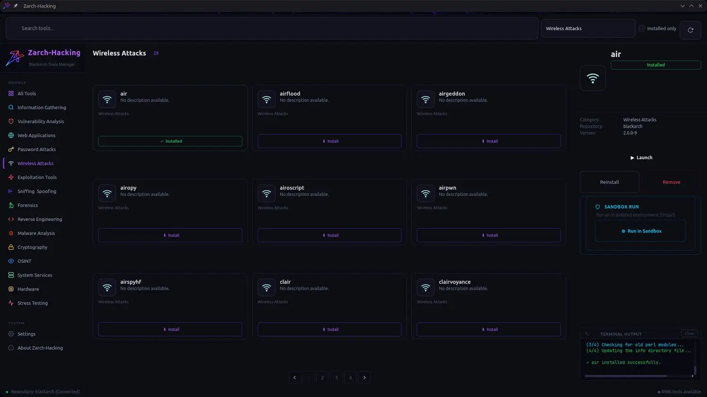Focus the Search tools field

(272, 28)
